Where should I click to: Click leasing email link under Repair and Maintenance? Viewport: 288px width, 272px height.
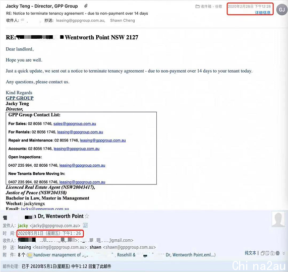103,141
